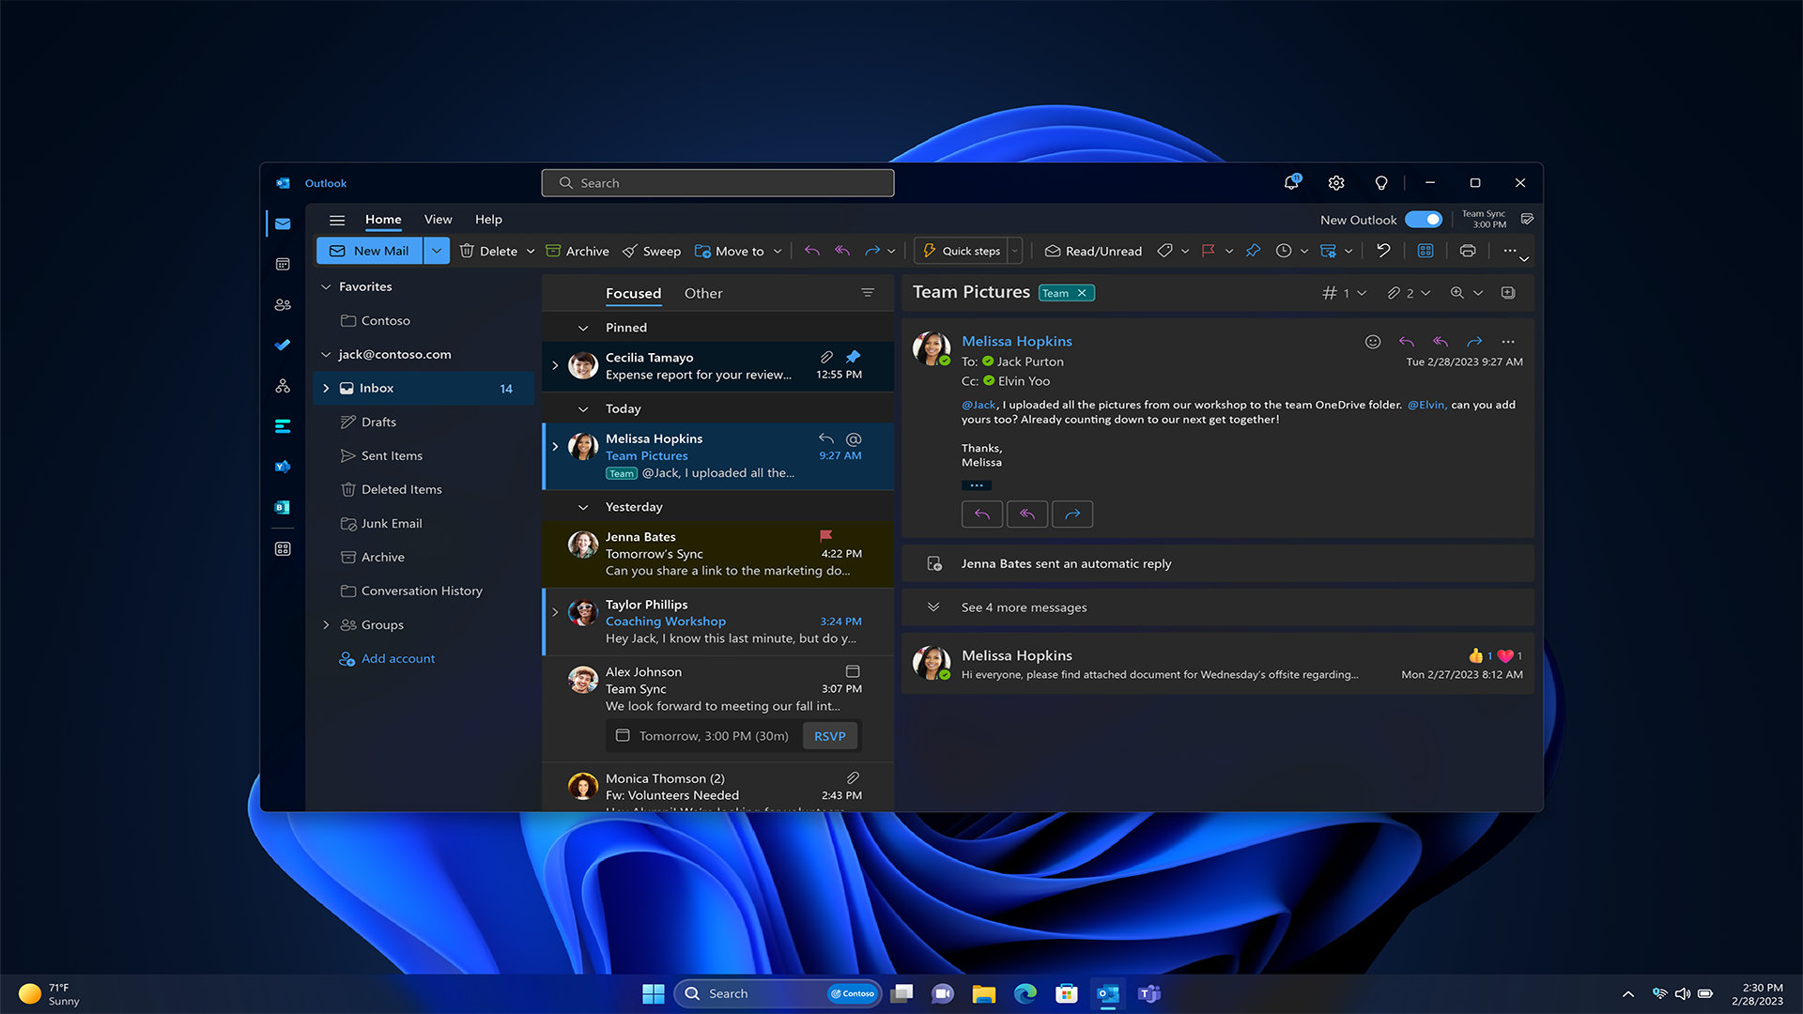The width and height of the screenshot is (1803, 1014).
Task: Open the Sent Items folder
Action: (x=392, y=456)
